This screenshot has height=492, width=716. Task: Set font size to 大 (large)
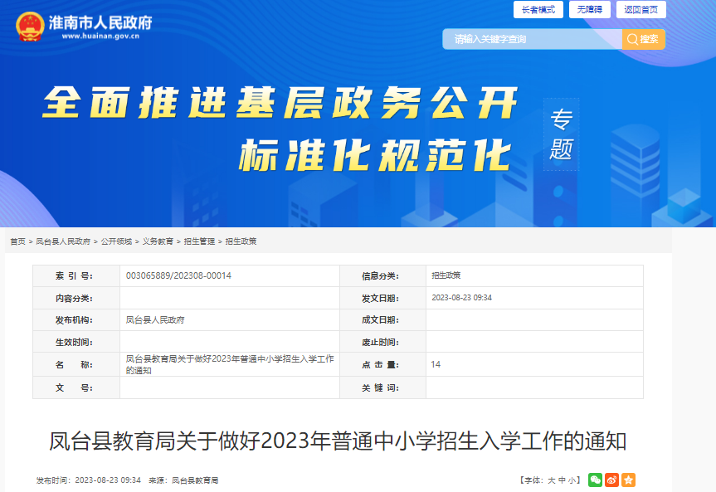(x=551, y=480)
